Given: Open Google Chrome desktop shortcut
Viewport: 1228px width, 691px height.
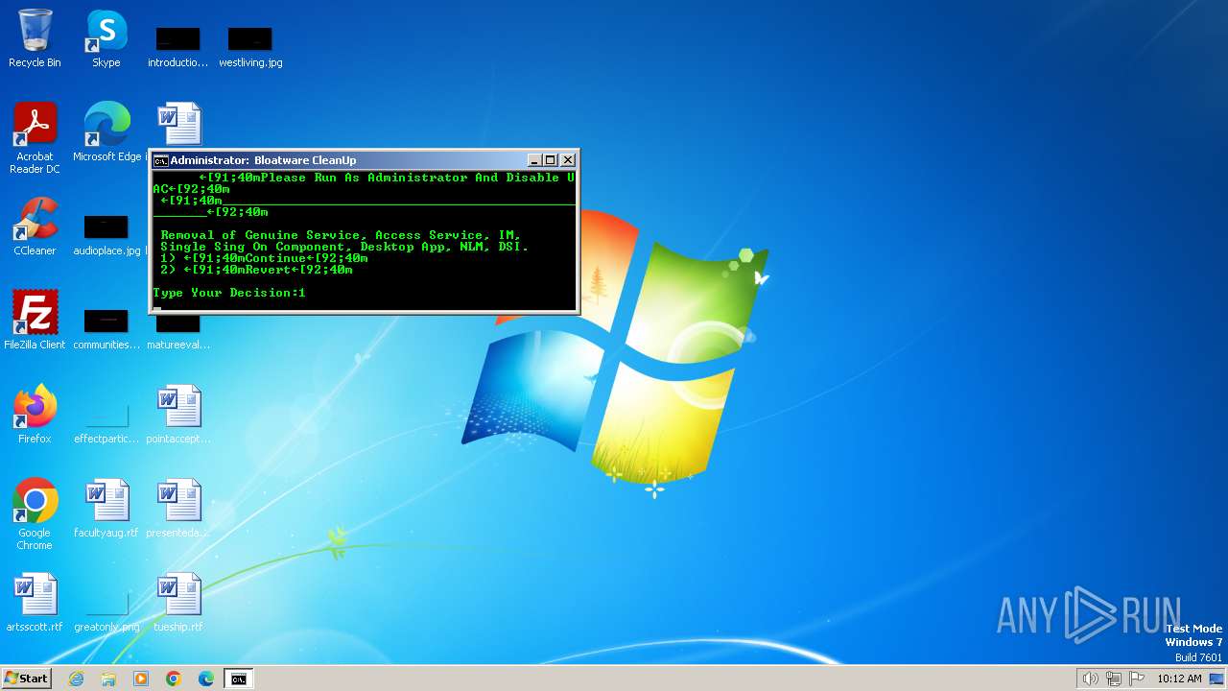Looking at the screenshot, I should tap(35, 514).
